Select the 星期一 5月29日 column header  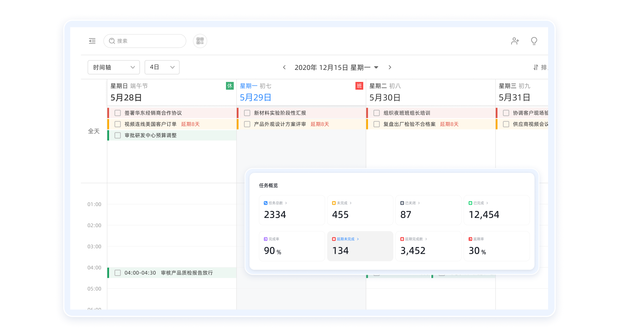[x=302, y=92]
